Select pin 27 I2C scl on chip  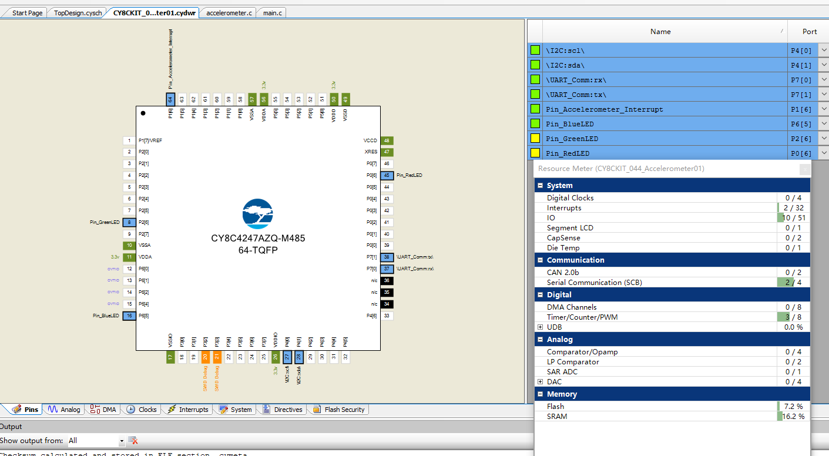[x=287, y=357]
